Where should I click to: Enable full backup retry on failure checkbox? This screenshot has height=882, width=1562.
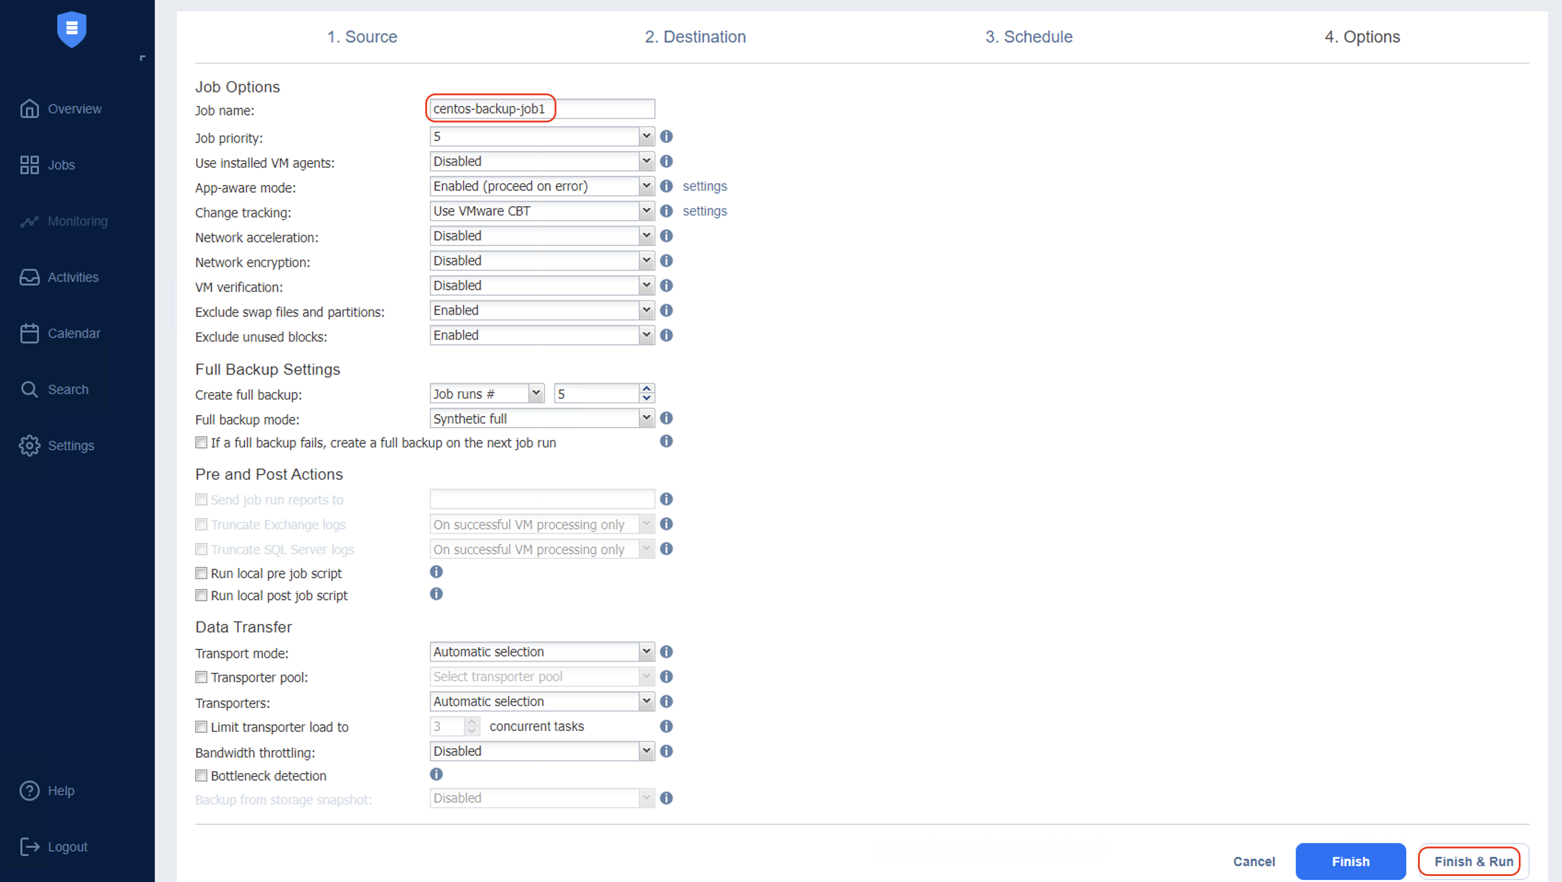pyautogui.click(x=201, y=443)
